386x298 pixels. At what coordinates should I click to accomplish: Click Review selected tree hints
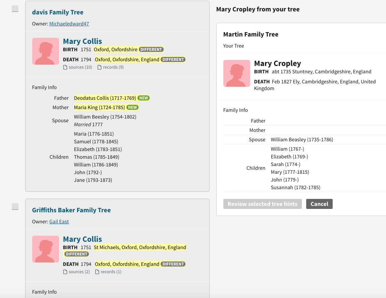[x=262, y=204]
